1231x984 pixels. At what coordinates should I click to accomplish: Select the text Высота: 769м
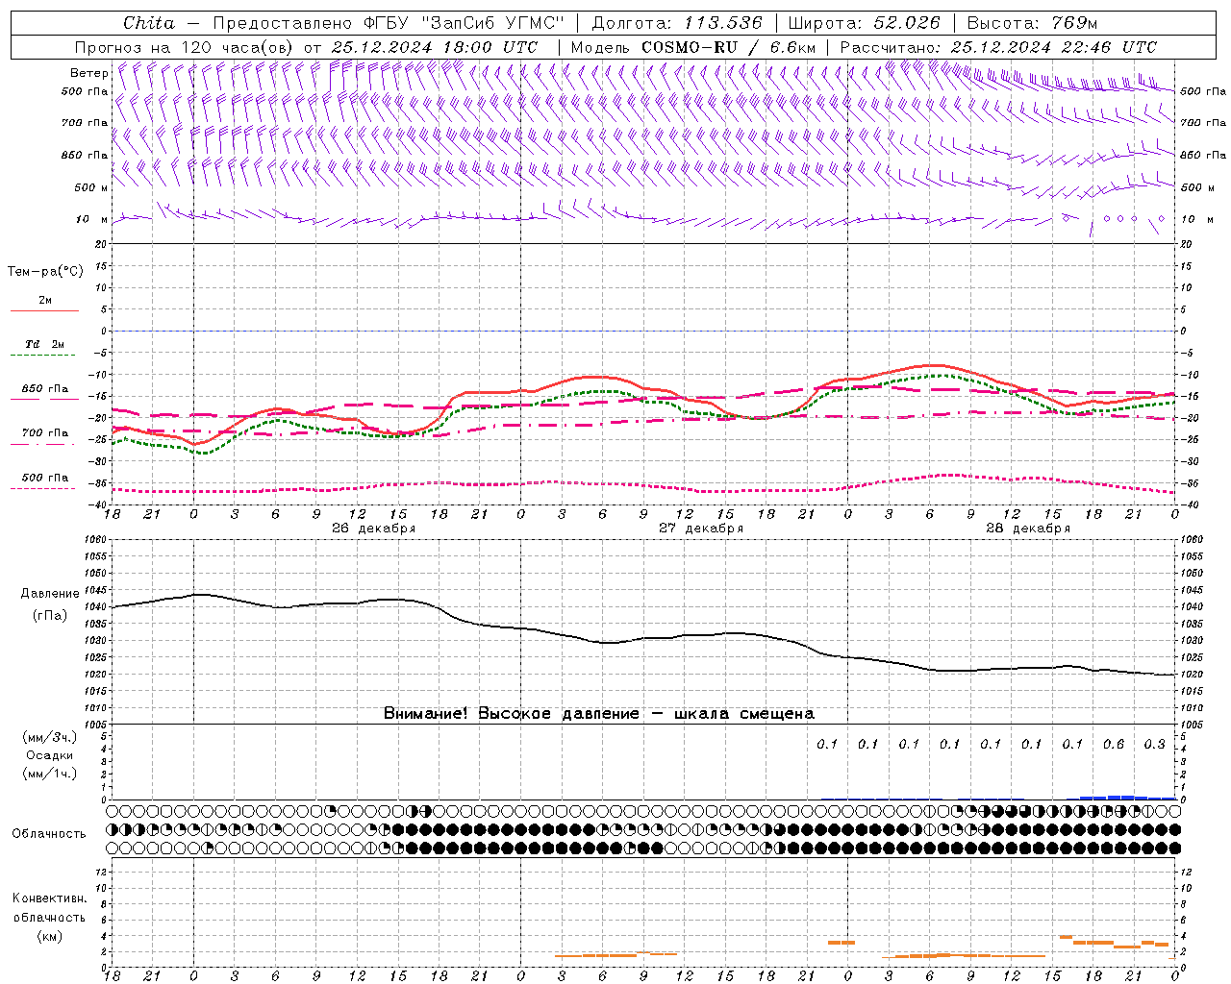pyautogui.click(x=1032, y=23)
